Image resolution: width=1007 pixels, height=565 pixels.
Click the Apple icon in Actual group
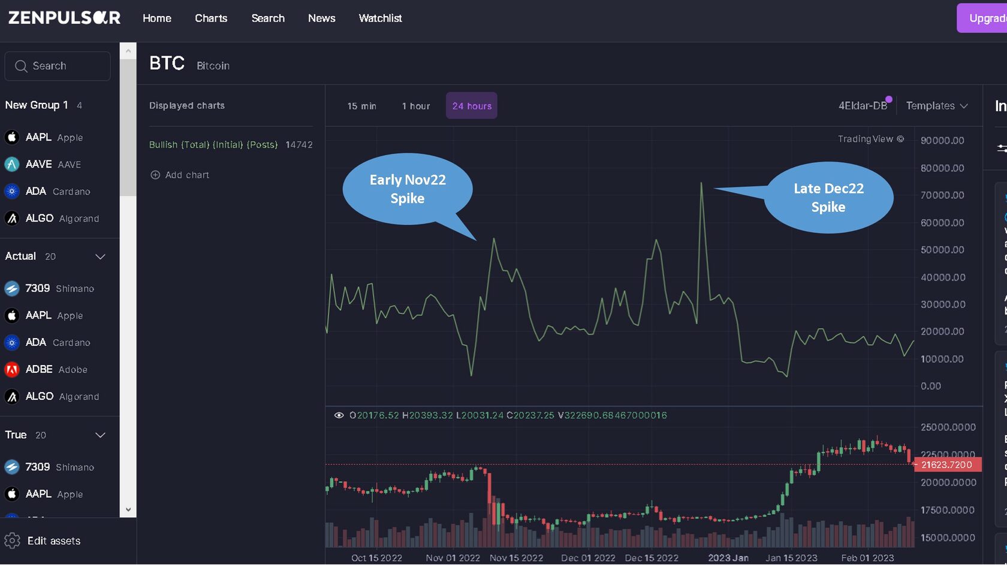(12, 315)
